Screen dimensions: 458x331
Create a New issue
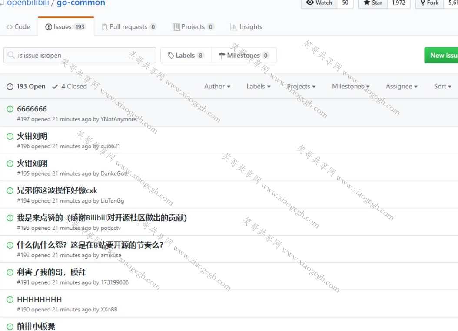point(441,56)
